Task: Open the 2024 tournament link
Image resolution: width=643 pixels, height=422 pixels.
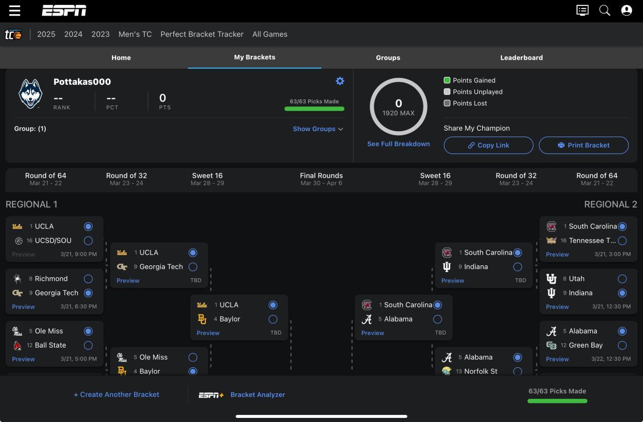Action: pyautogui.click(x=73, y=34)
